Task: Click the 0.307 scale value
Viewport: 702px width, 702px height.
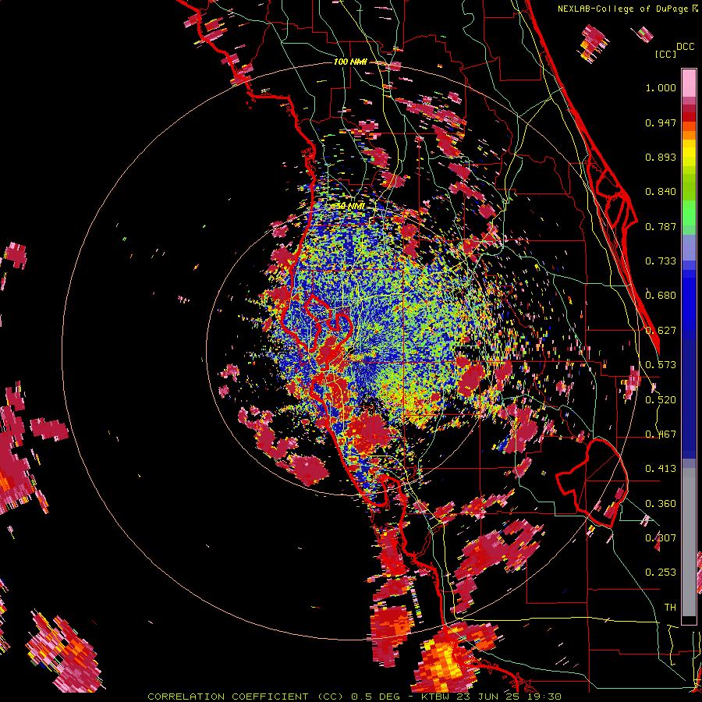Action: click(661, 538)
